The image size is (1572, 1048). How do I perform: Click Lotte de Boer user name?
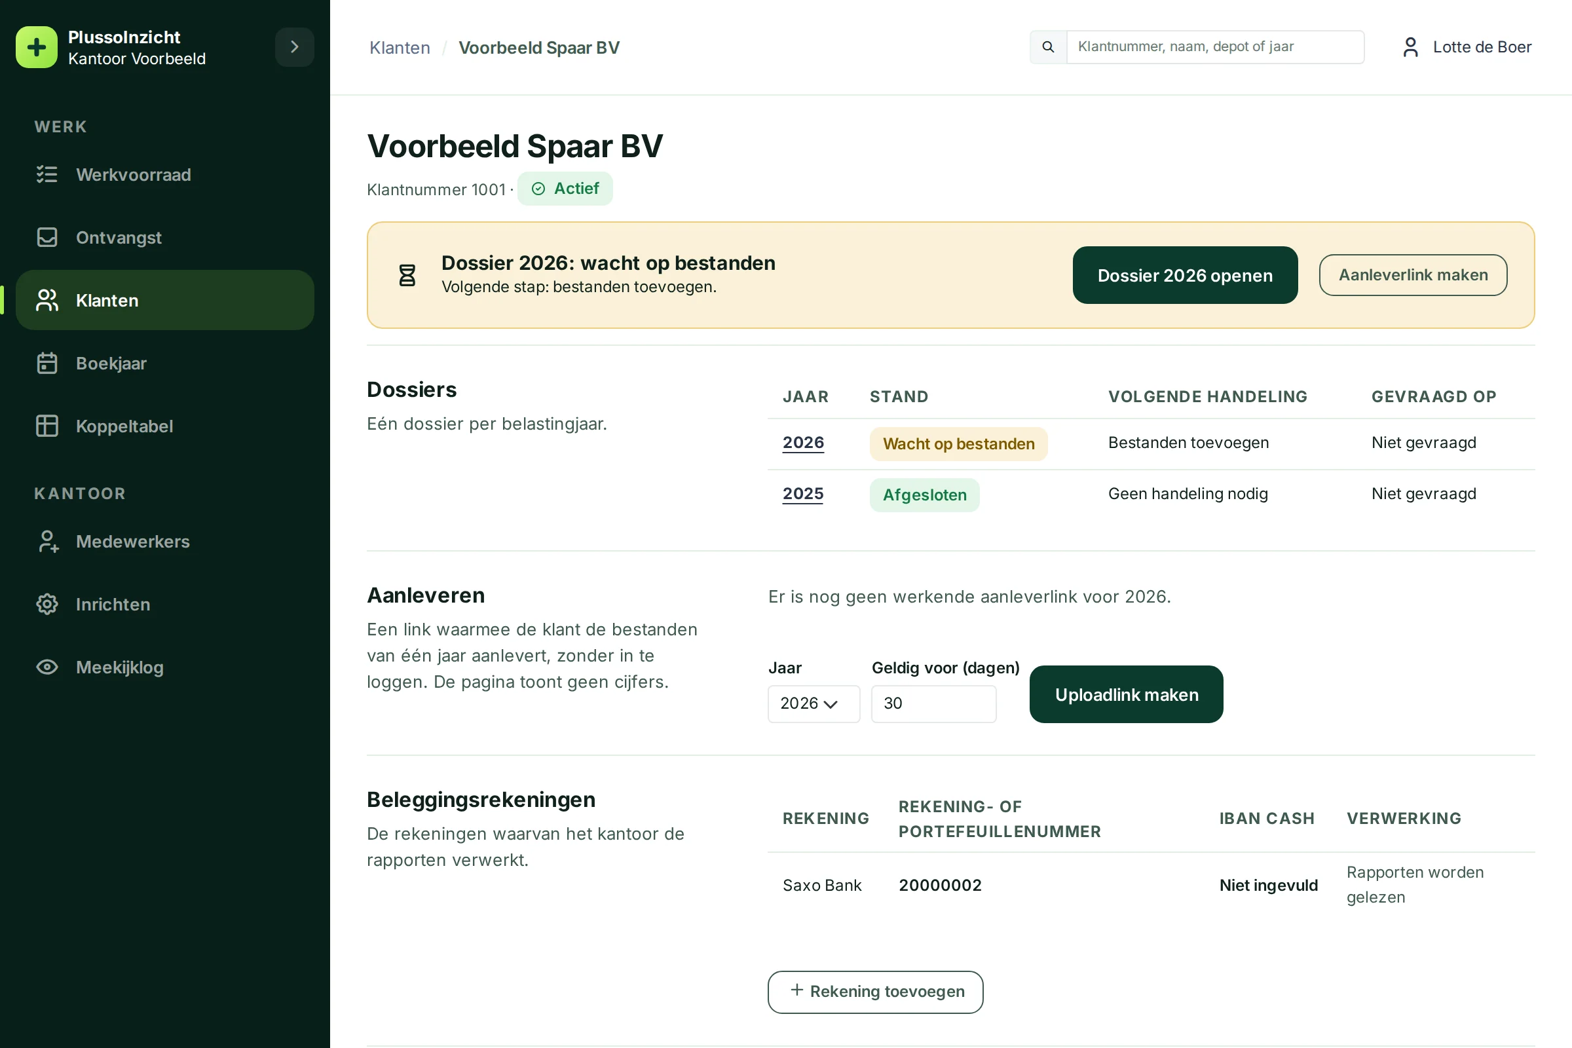[1482, 47]
